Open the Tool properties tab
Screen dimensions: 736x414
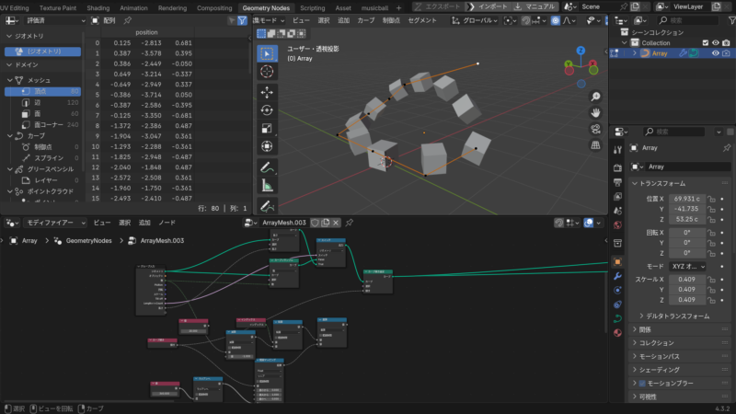pyautogui.click(x=617, y=150)
